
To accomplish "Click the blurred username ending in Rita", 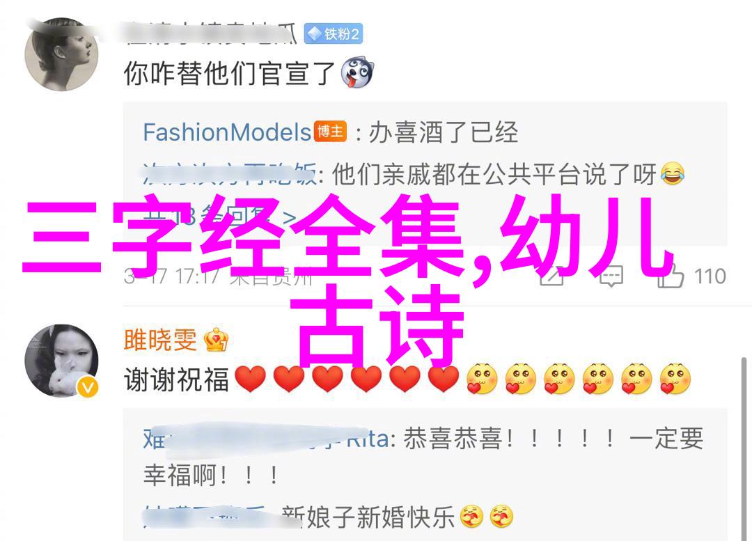I will 266,439.
